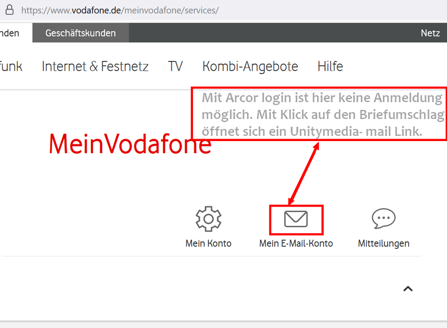Expand the Kombi-Angebote menu

coord(250,66)
